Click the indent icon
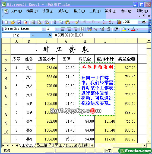 click(116, 29)
